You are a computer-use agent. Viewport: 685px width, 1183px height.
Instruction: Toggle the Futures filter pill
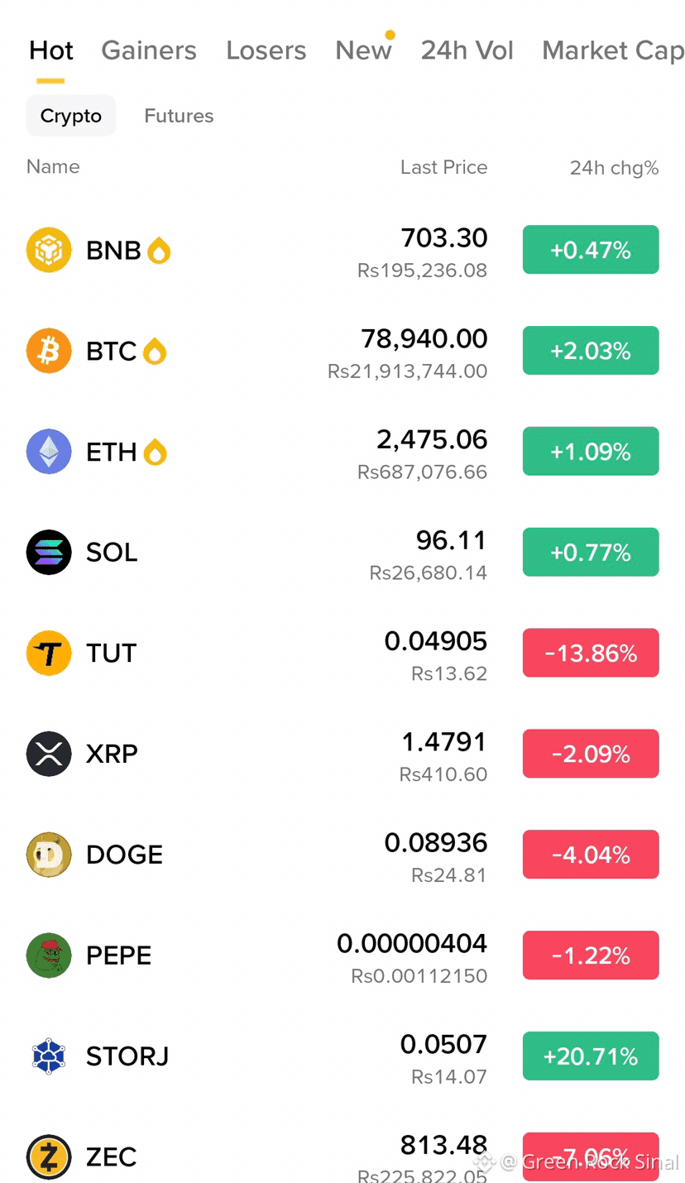(179, 116)
